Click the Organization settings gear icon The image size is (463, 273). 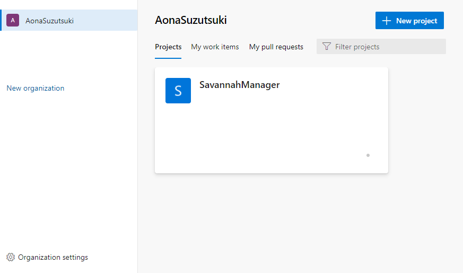pyautogui.click(x=11, y=257)
